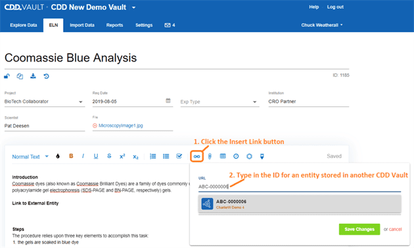Click the Save Changes button
This screenshot has width=414, height=248.
tap(359, 229)
